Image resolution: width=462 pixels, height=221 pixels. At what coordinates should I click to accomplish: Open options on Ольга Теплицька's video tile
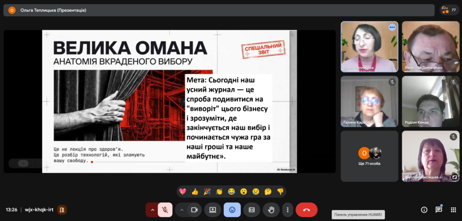392,27
